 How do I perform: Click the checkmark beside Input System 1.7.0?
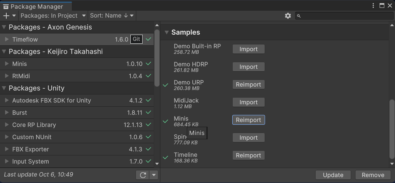[149, 161]
